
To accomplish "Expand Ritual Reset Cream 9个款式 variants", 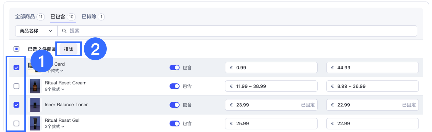I will click(x=54, y=89).
